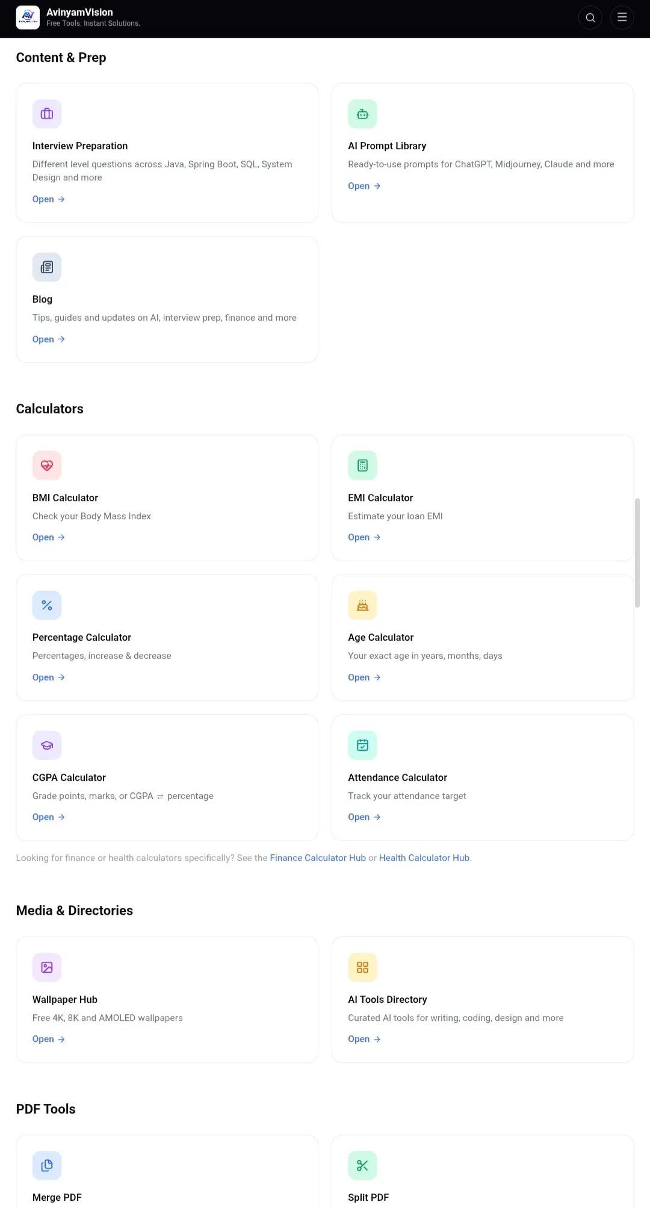Open the hamburger menu in header
This screenshot has height=1208, width=650.
click(x=622, y=17)
